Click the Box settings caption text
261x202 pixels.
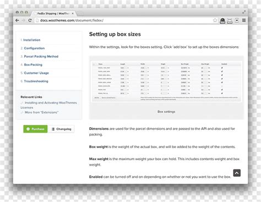point(166,112)
